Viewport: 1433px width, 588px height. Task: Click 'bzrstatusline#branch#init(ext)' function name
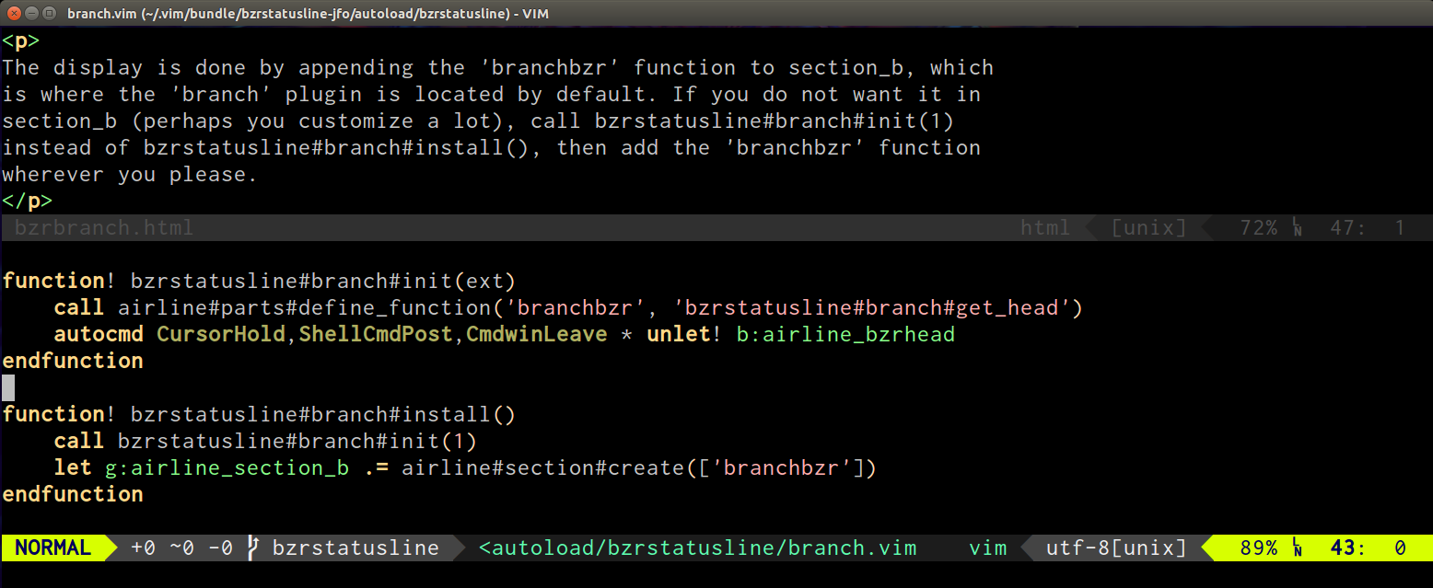tap(323, 282)
